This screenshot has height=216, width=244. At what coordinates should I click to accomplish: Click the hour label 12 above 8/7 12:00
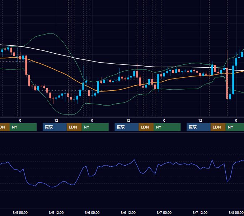pos(200,121)
